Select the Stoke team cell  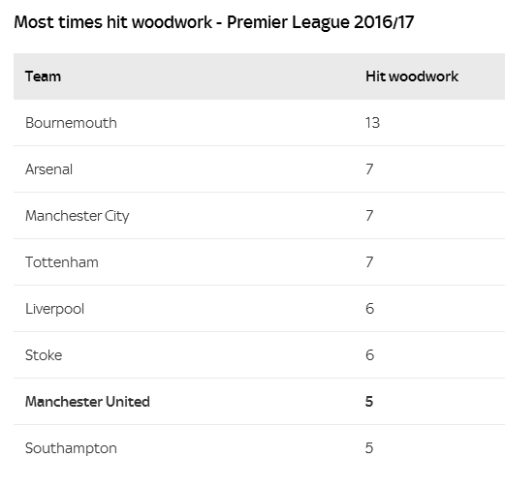[44, 355]
